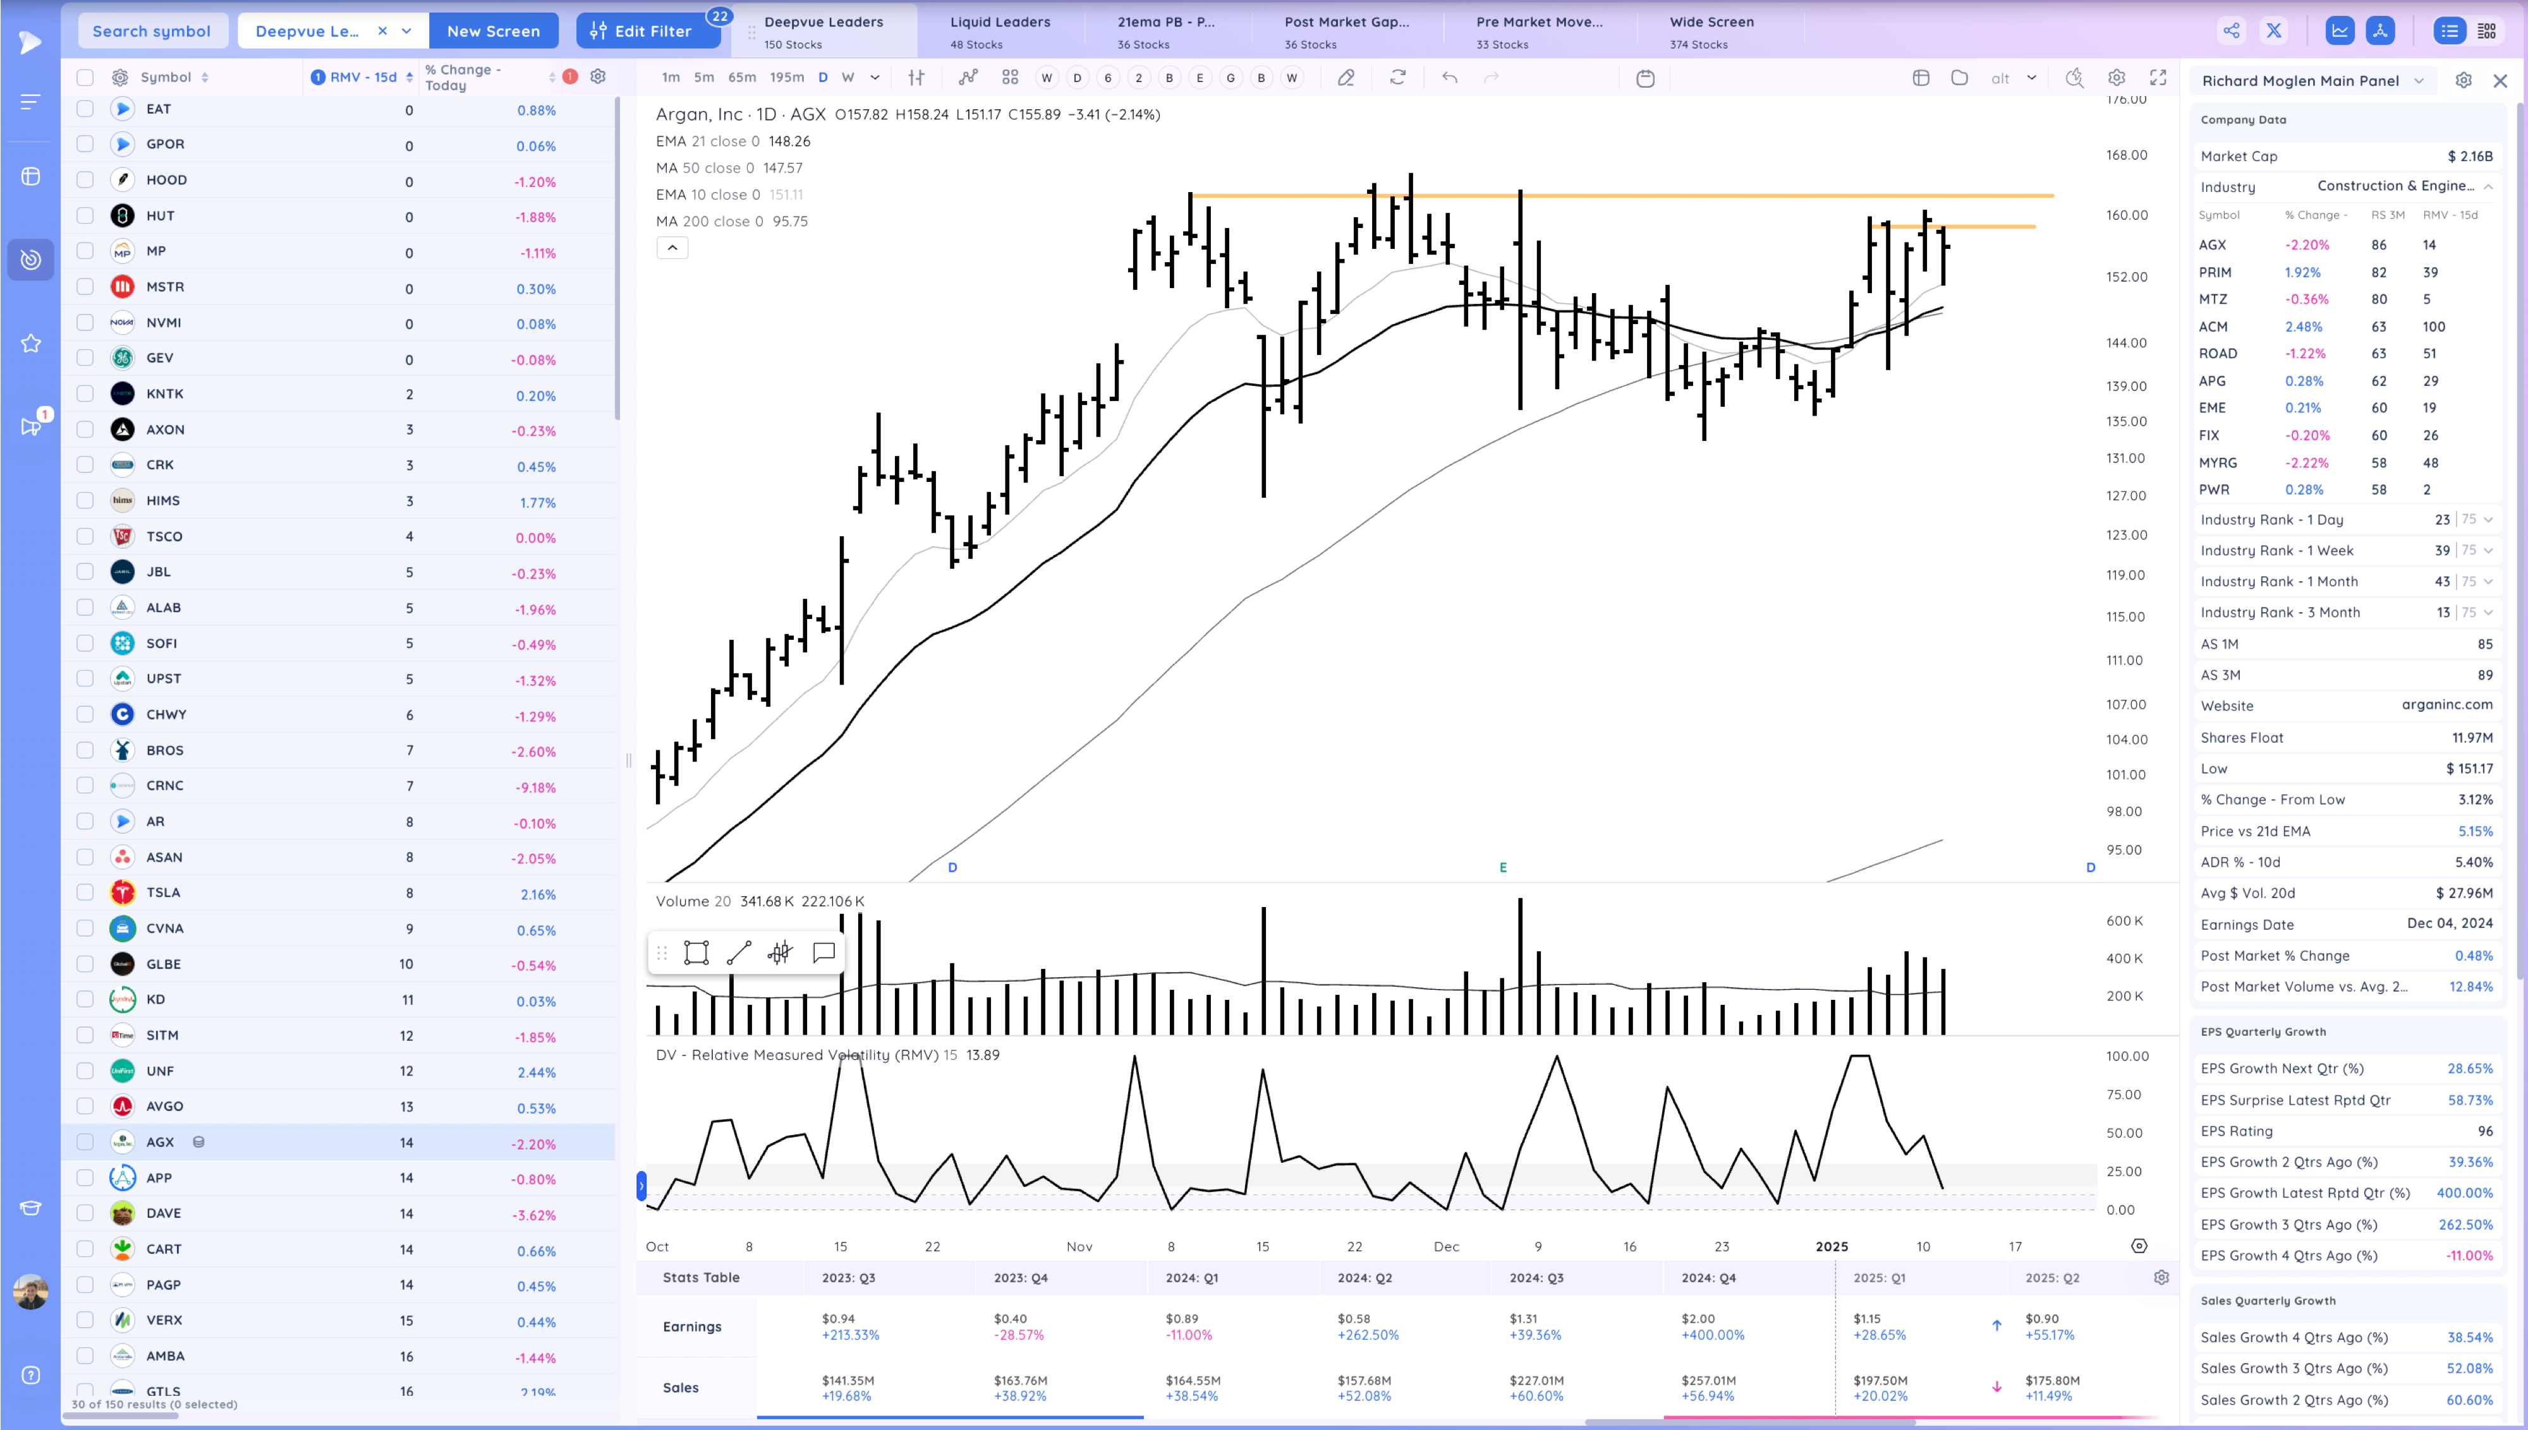This screenshot has height=1430, width=2528.
Task: Clear the Deepvue Leaders screen selection
Action: coord(382,30)
